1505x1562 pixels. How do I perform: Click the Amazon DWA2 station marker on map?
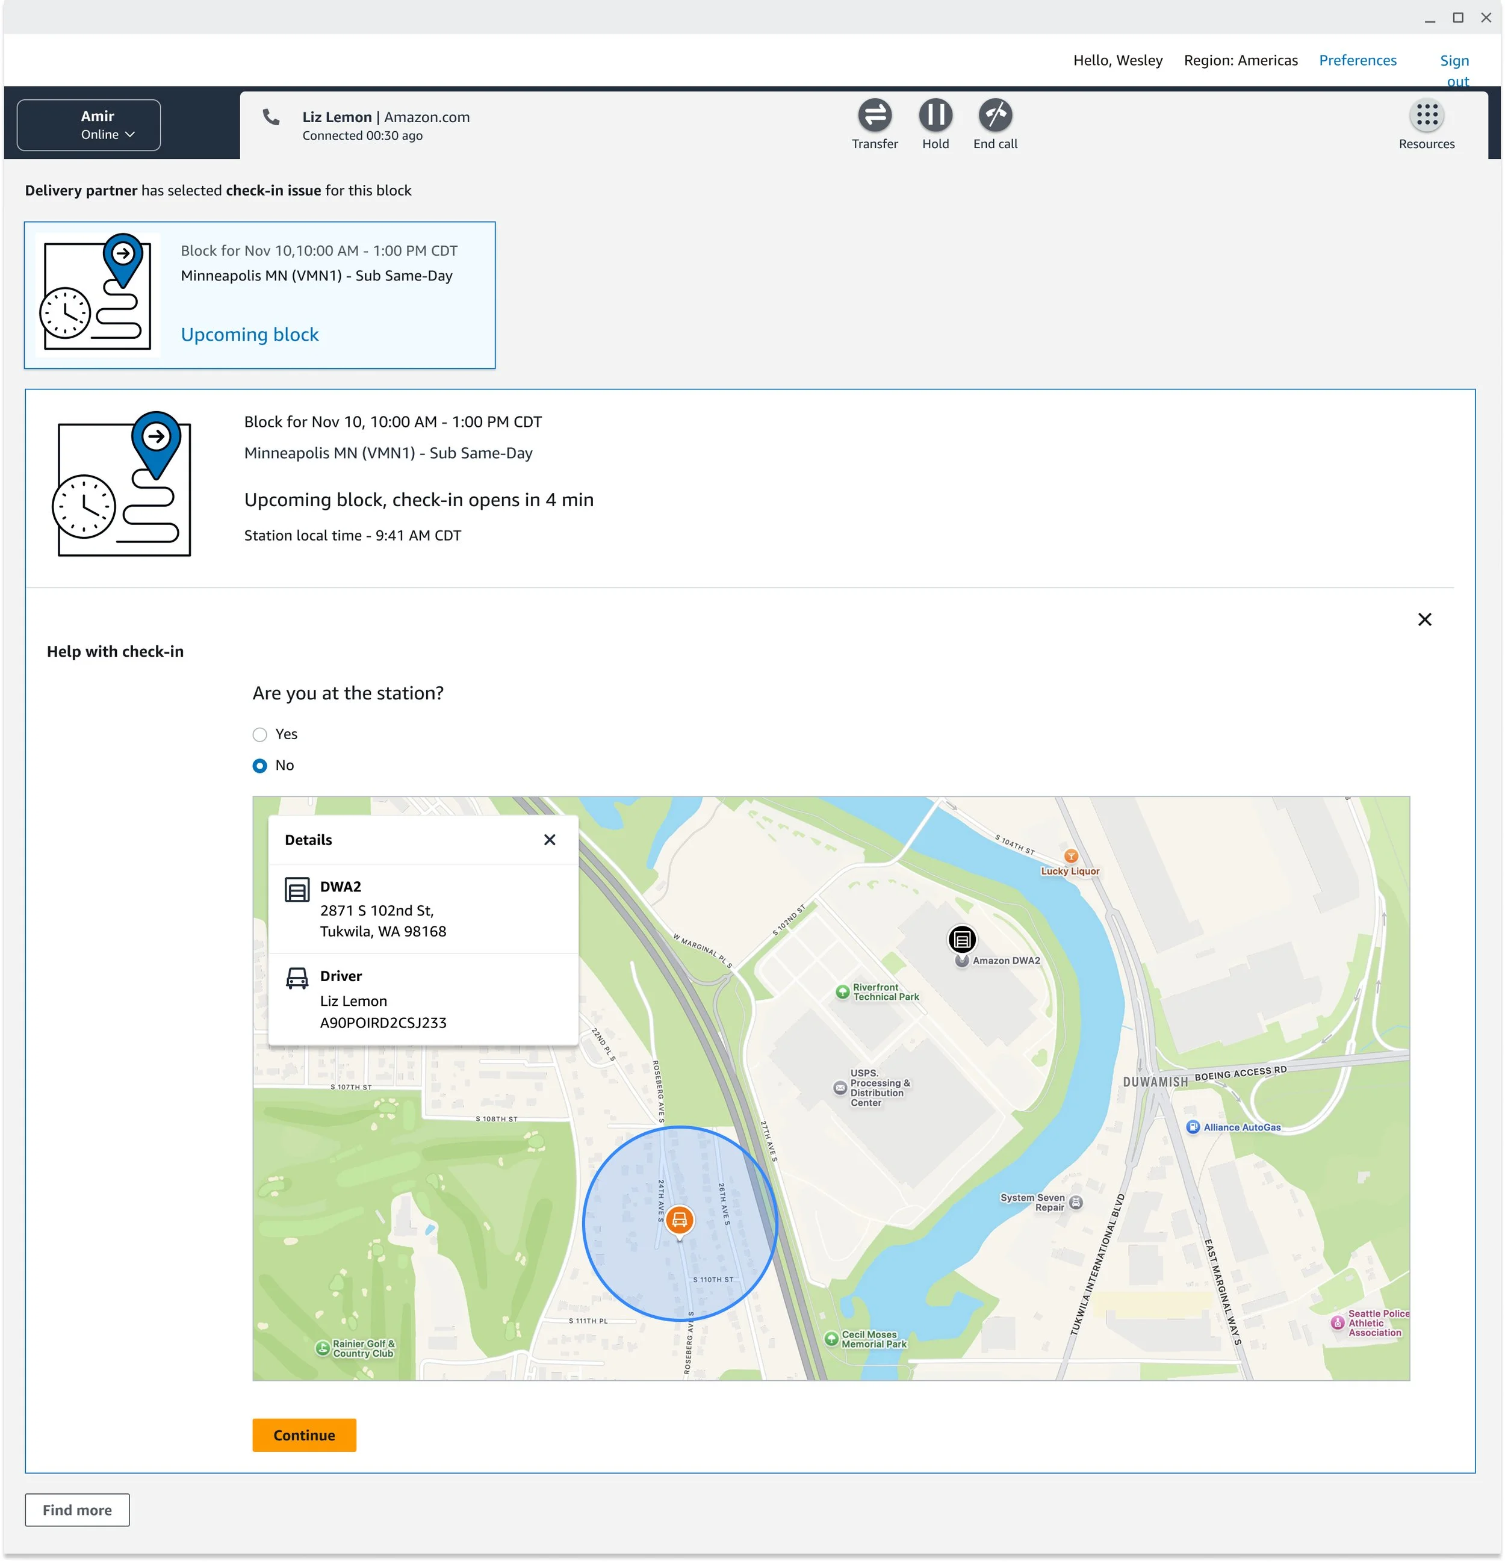tap(962, 940)
